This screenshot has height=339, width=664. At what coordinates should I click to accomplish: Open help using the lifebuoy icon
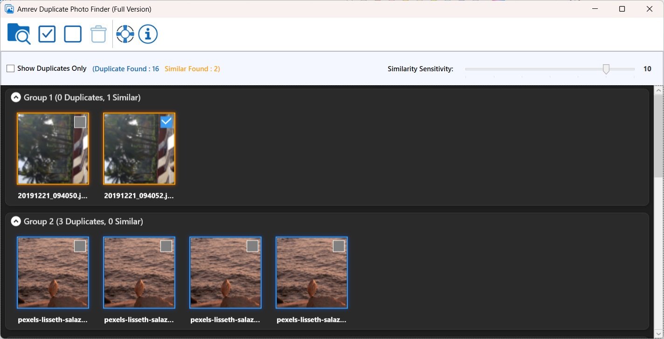click(x=124, y=34)
